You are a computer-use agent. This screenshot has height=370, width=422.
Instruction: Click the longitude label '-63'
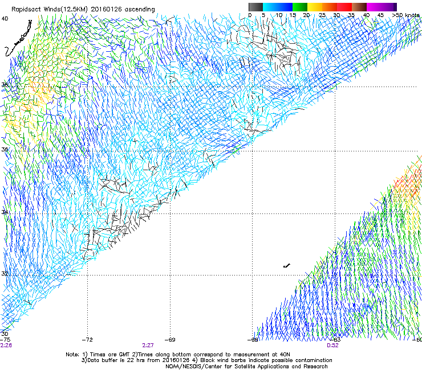tap(335, 340)
